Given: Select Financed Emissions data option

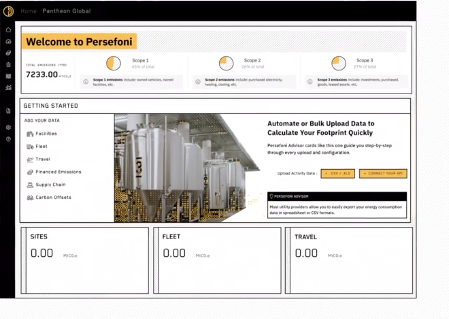Looking at the screenshot, I should click(58, 172).
